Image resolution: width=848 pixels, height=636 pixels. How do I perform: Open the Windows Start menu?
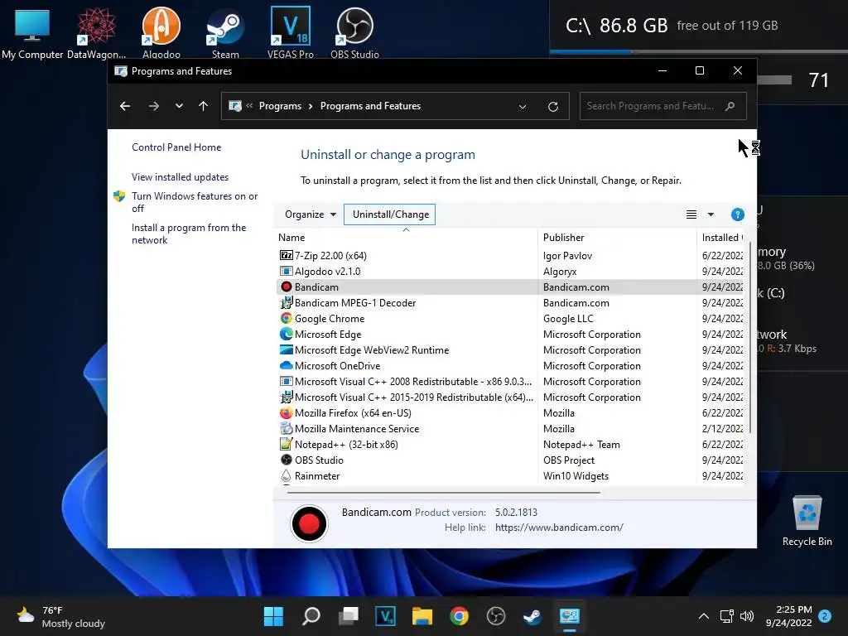[x=273, y=615]
